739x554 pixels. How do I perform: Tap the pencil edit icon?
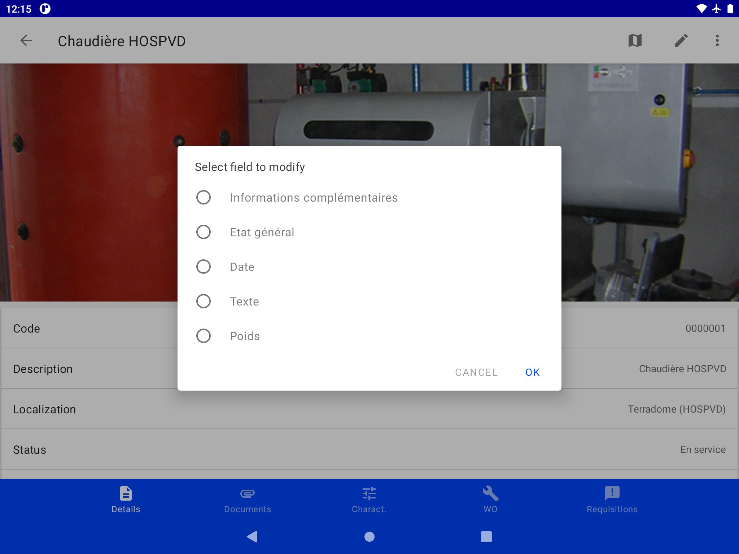[x=681, y=40]
